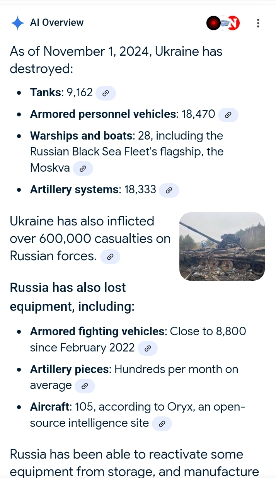Click the link icon beside 'Artillery systems: 18,333'

pos(169,190)
